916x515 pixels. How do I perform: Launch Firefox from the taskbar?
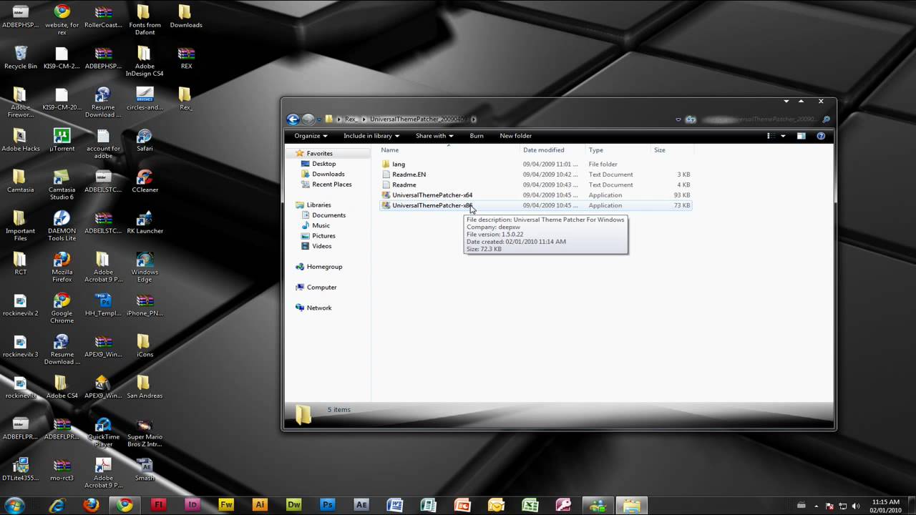[91, 505]
